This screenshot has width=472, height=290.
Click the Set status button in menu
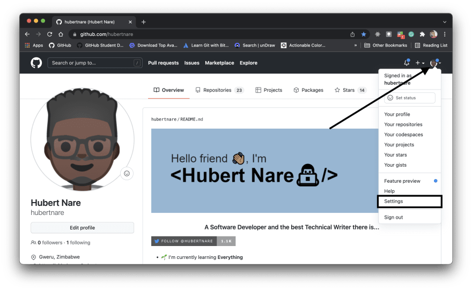pos(409,98)
